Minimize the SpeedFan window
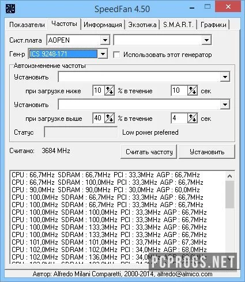The image size is (245, 282). [192, 8]
